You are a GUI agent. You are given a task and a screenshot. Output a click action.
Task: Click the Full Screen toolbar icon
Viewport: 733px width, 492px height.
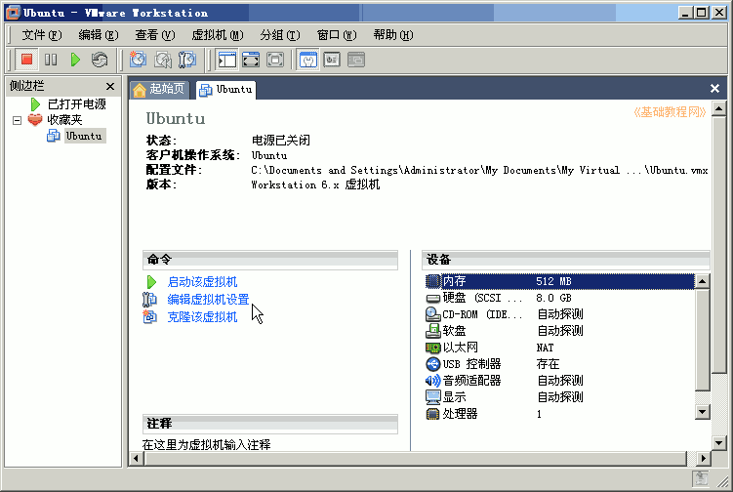(x=251, y=60)
